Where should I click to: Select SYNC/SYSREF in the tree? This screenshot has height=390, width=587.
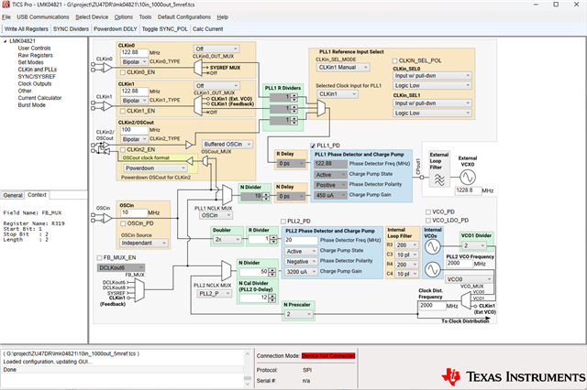37,77
